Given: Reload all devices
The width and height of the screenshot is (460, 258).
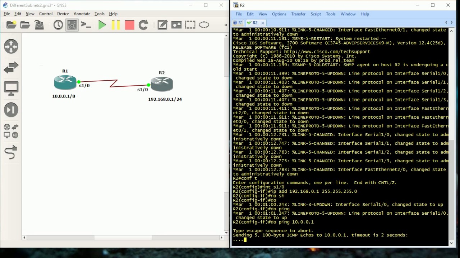Looking at the screenshot, I should coord(143,25).
